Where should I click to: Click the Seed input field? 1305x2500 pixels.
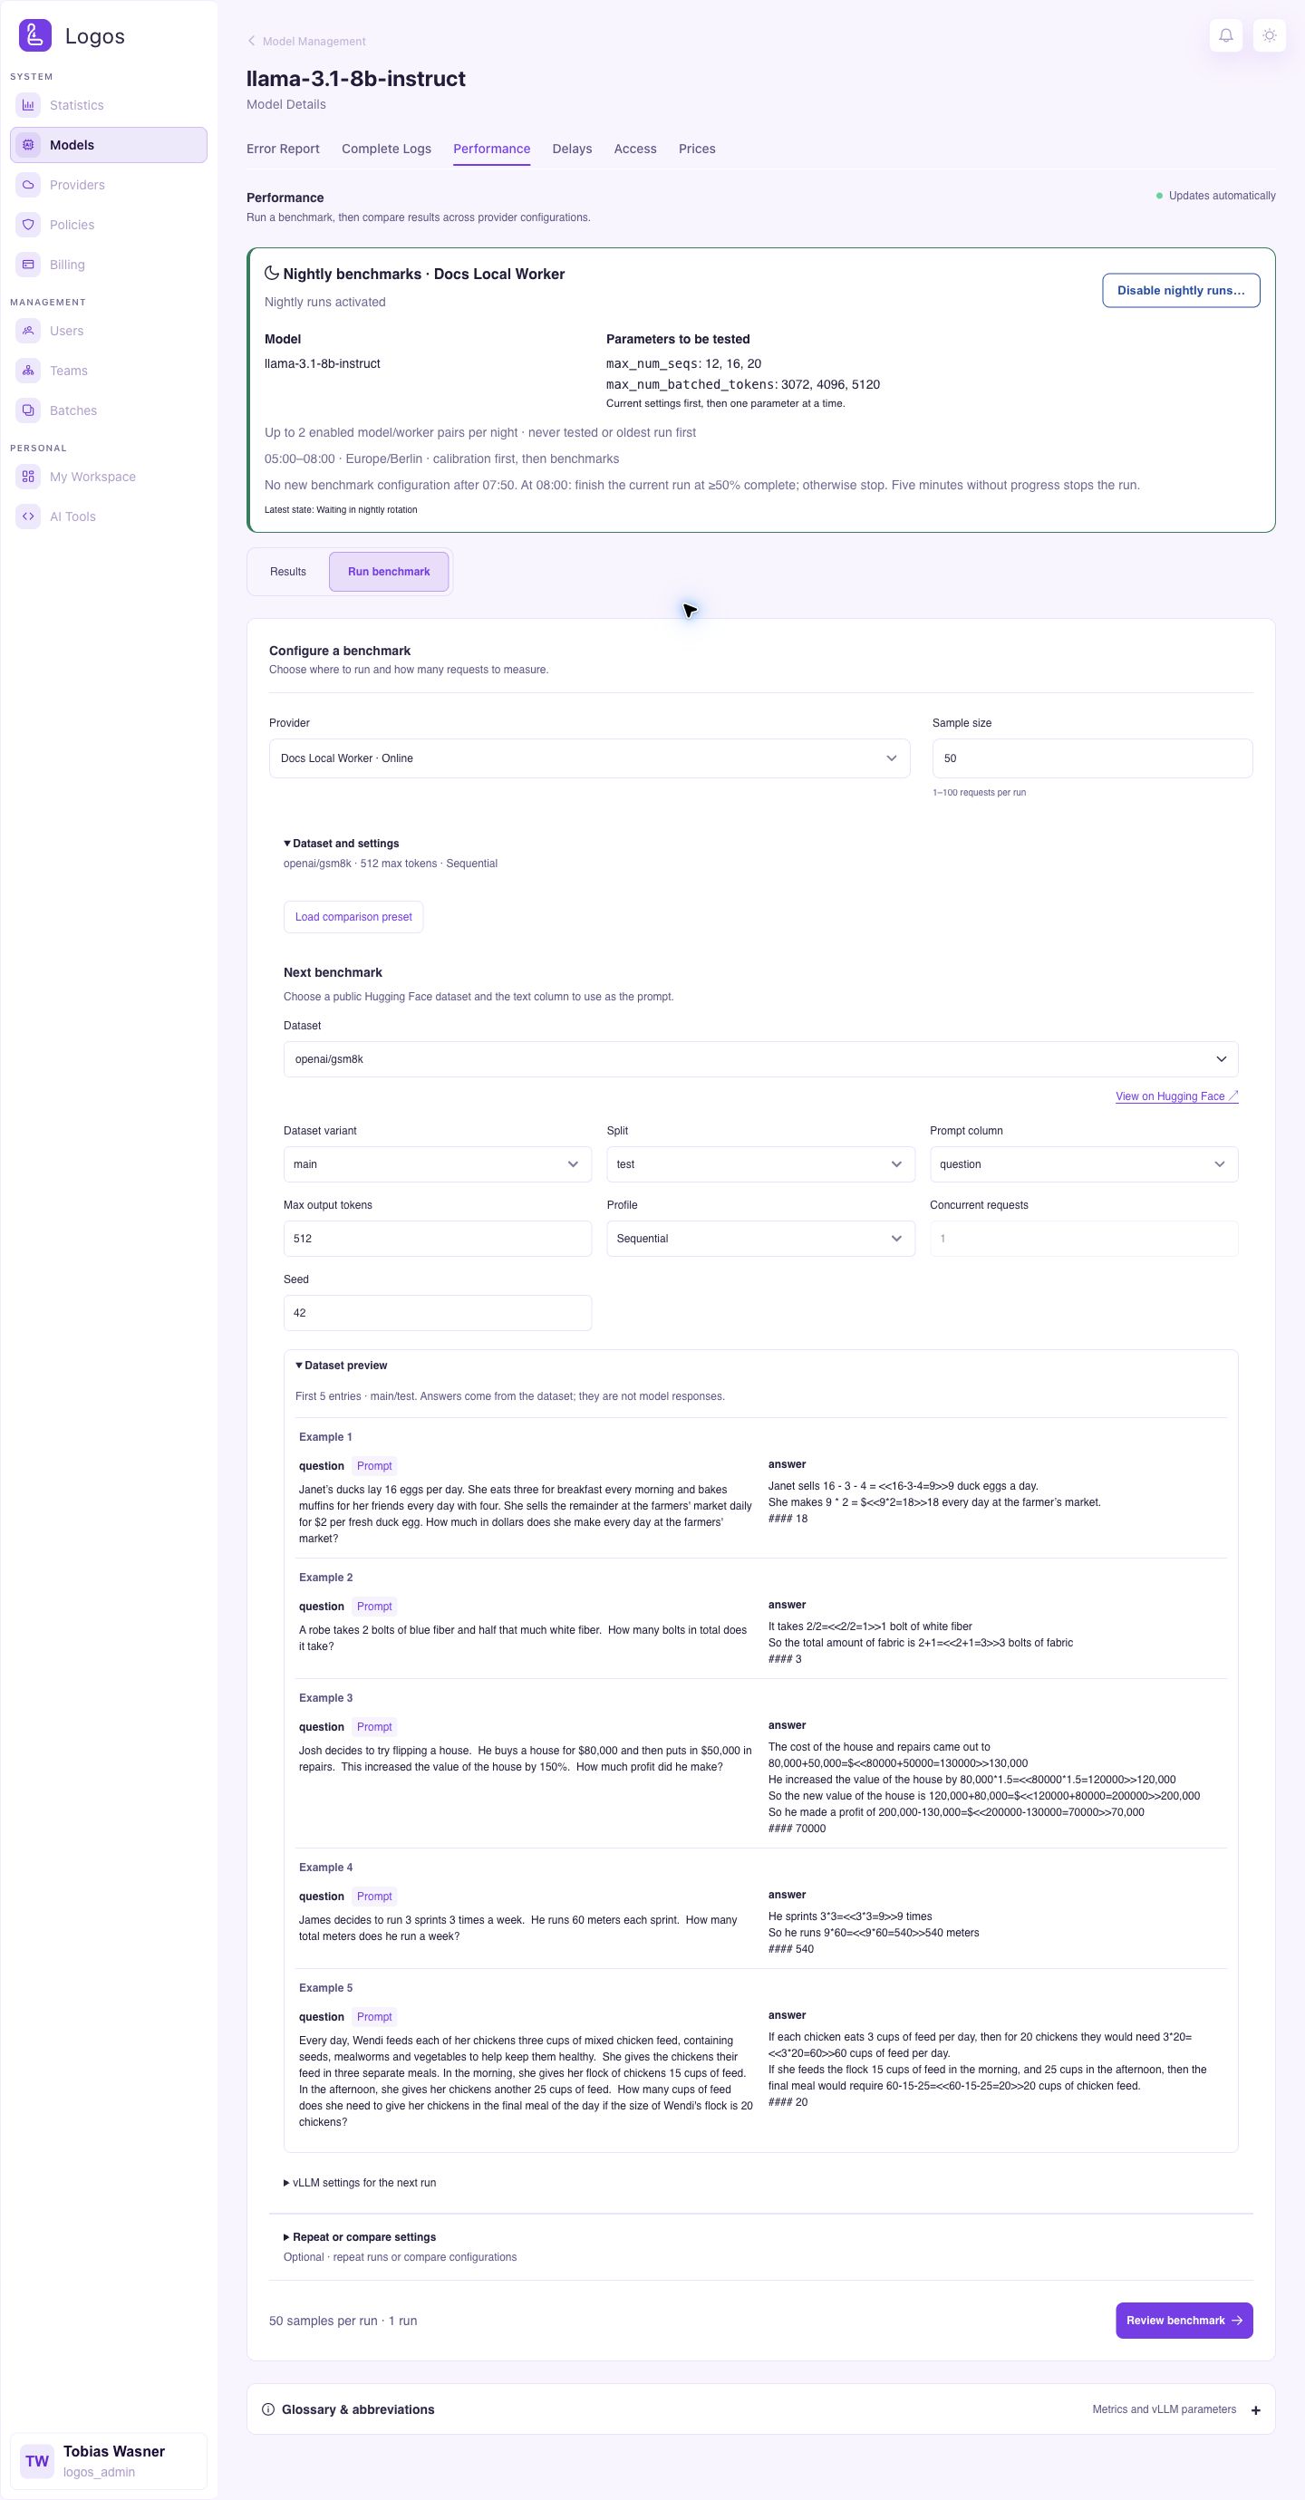[437, 1313]
